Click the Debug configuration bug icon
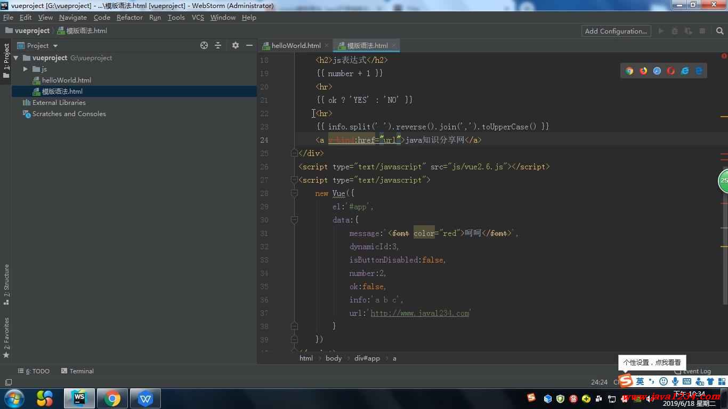The height and width of the screenshot is (409, 728). pyautogui.click(x=675, y=31)
